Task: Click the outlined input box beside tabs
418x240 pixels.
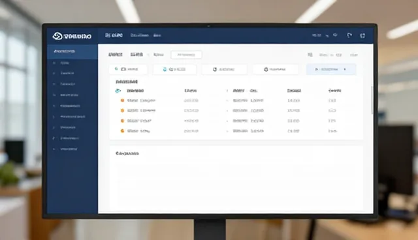Action: (x=186, y=55)
